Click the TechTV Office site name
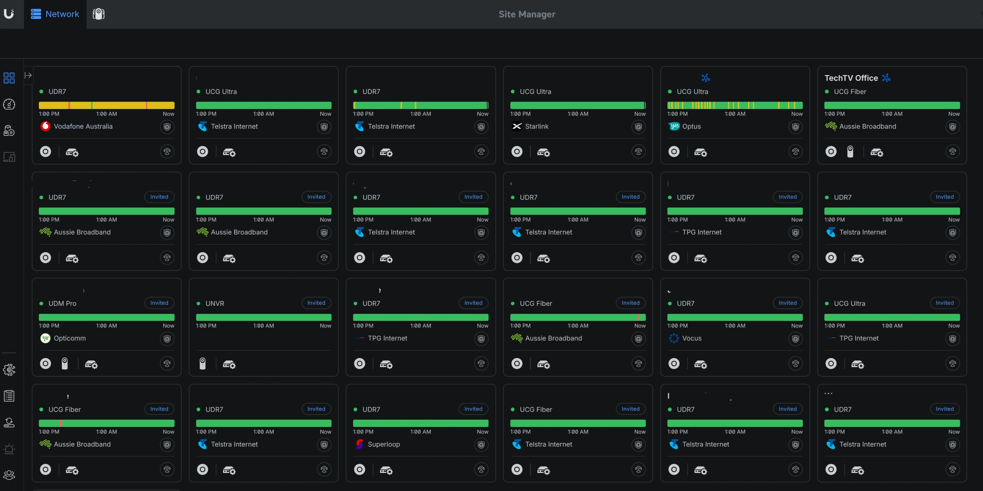 coord(851,78)
